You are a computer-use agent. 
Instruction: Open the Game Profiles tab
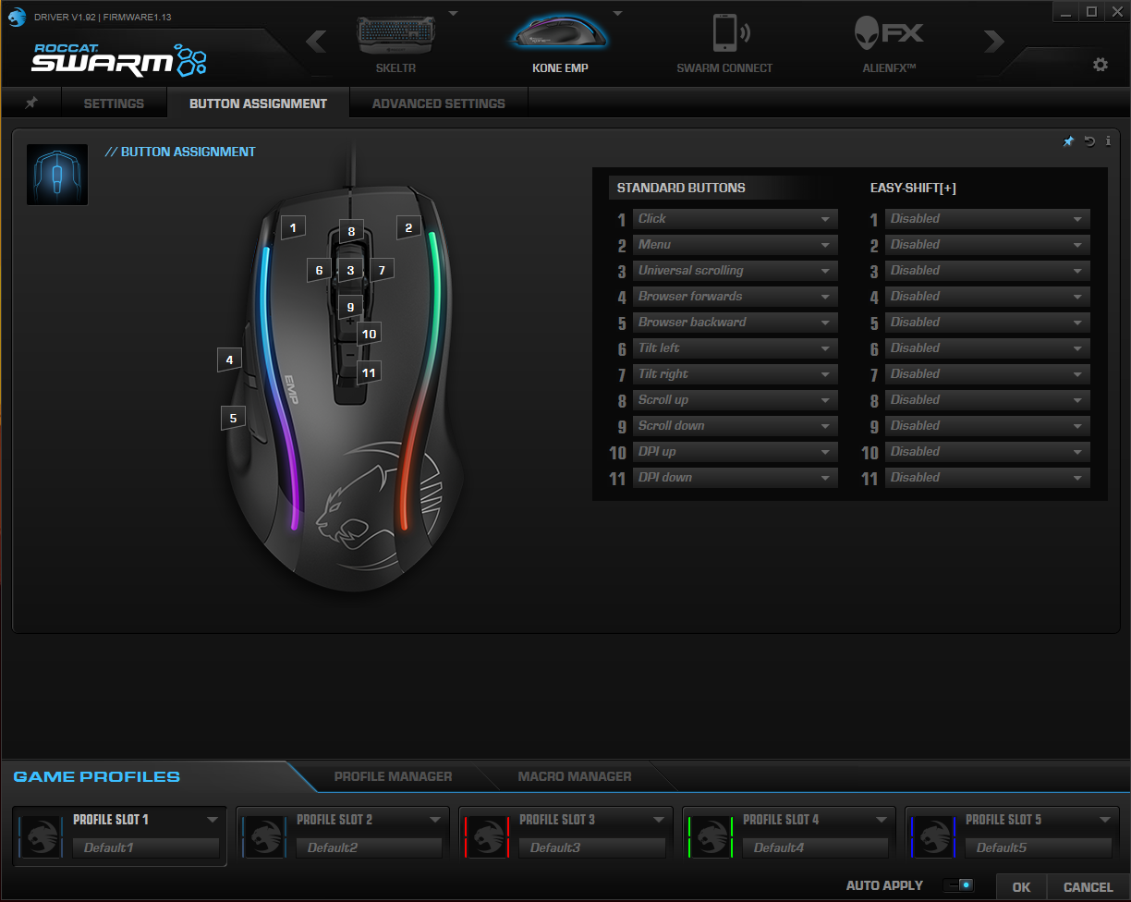tap(97, 776)
